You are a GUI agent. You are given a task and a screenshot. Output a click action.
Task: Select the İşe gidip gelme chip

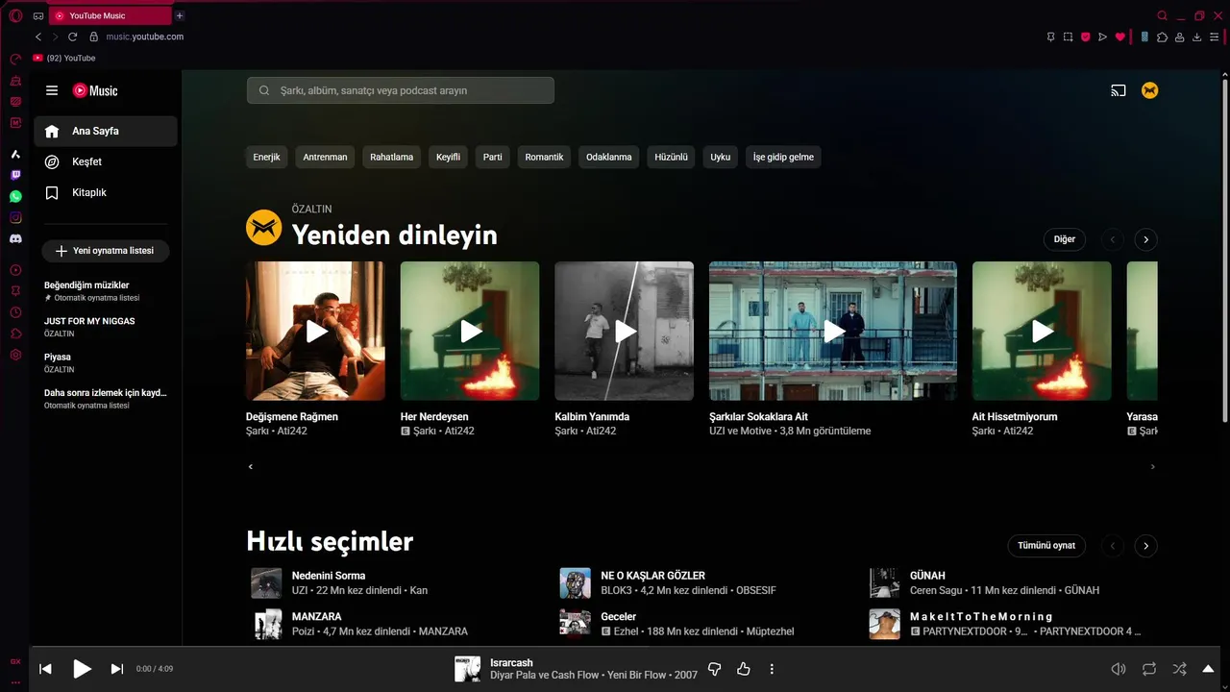tap(783, 157)
